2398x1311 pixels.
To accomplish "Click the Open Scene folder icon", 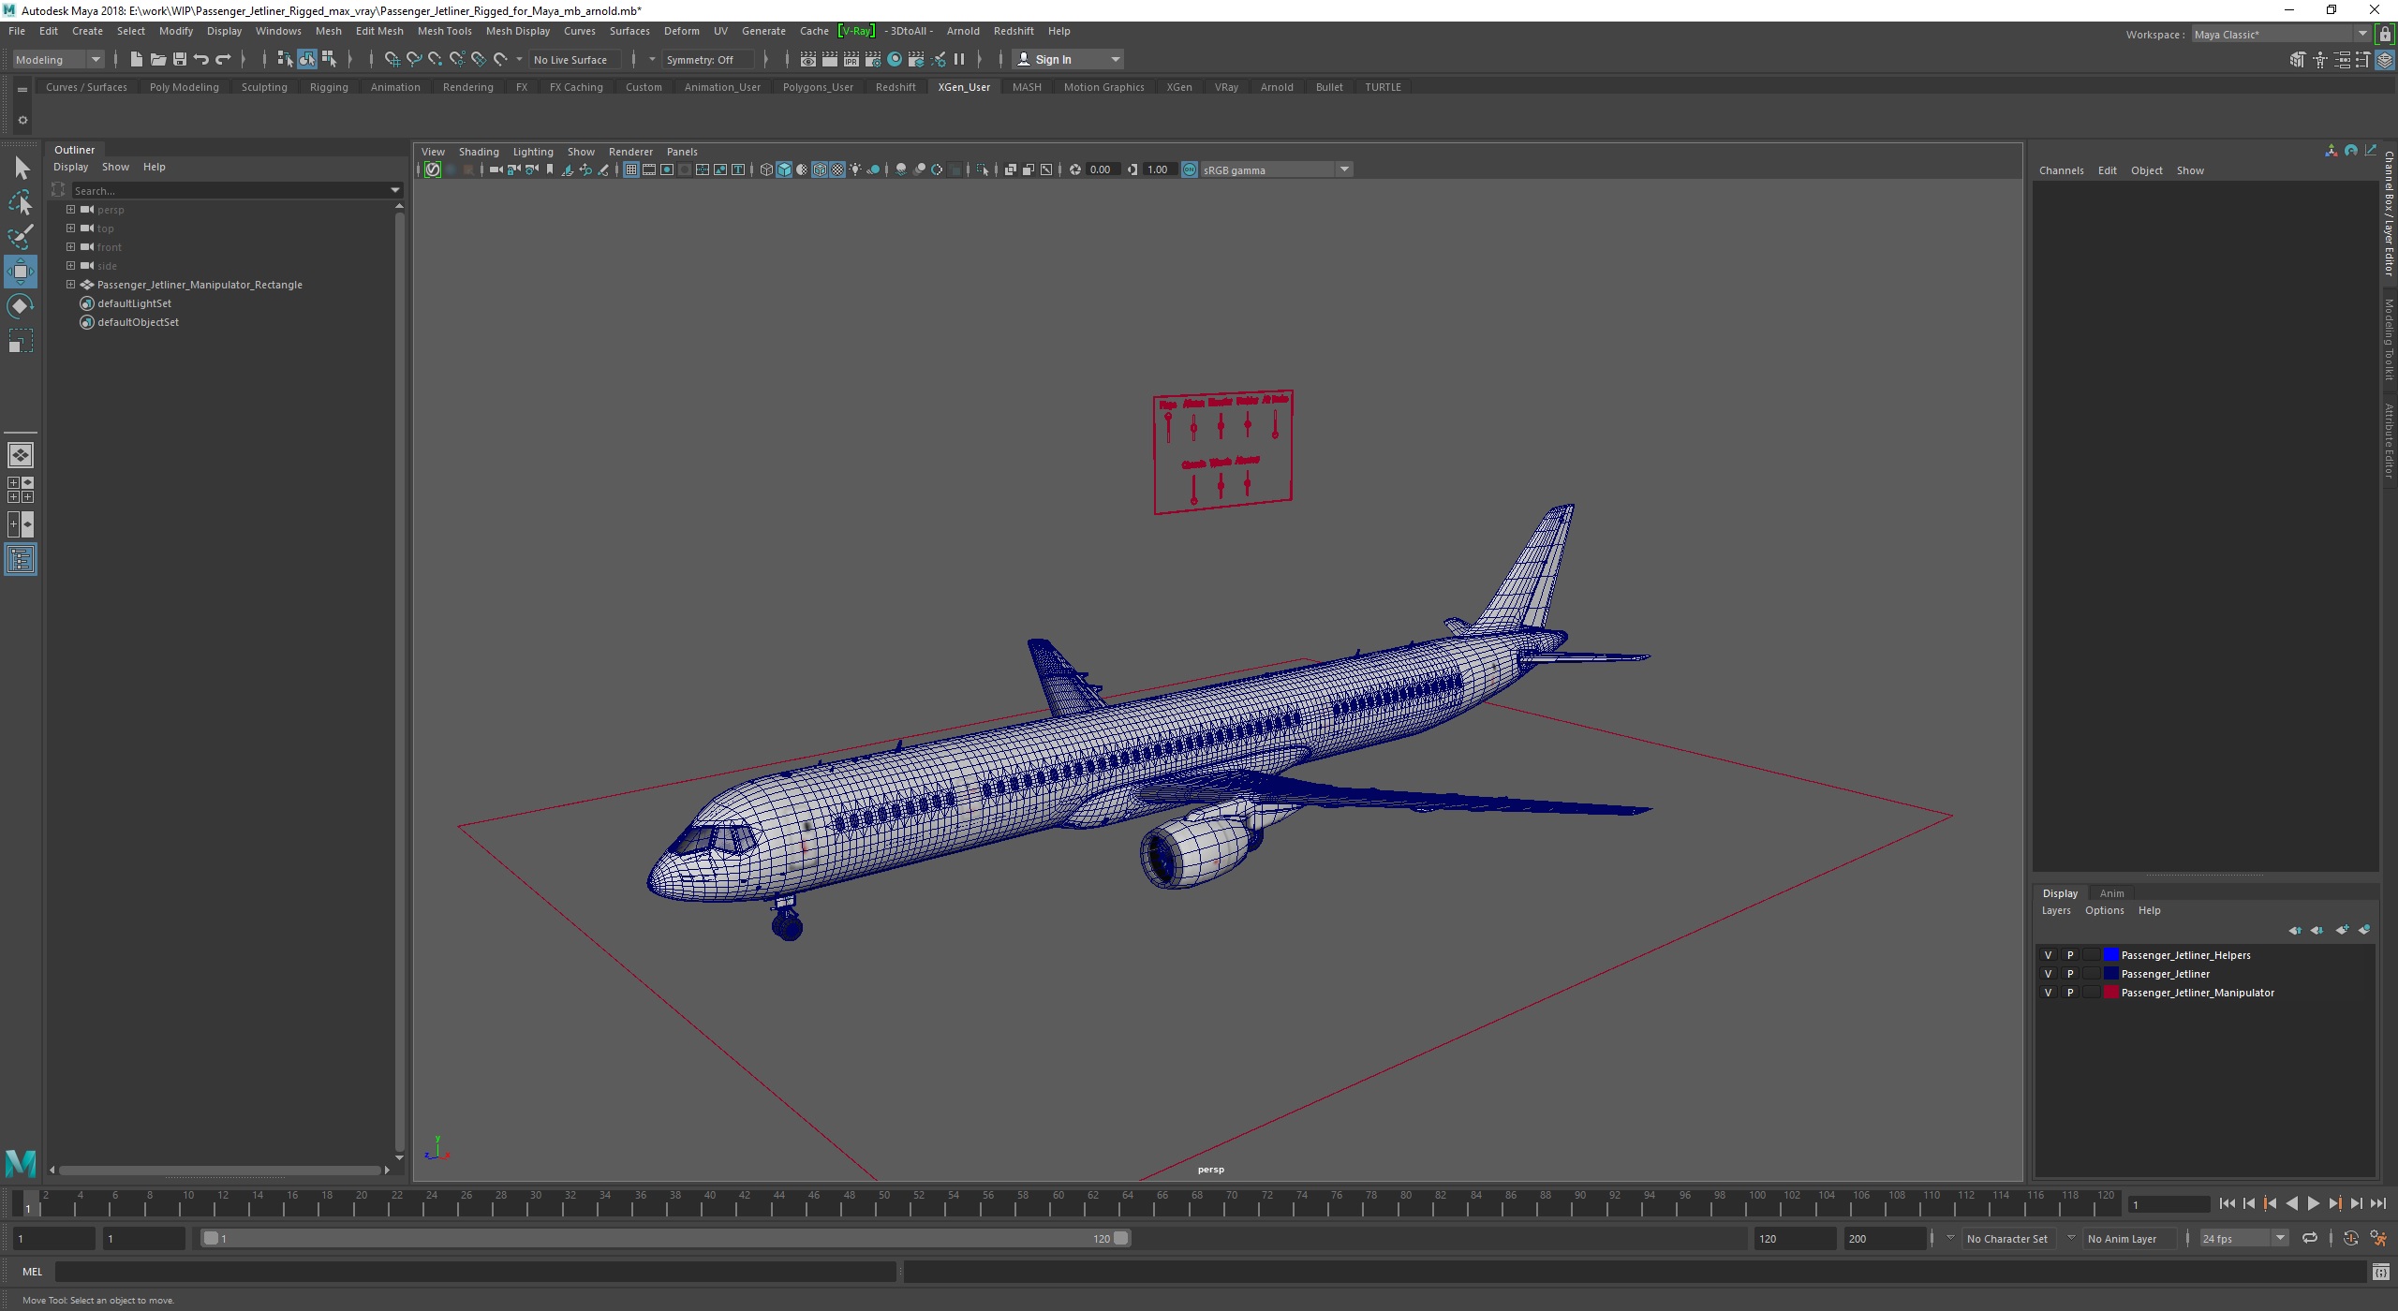I will tap(157, 59).
